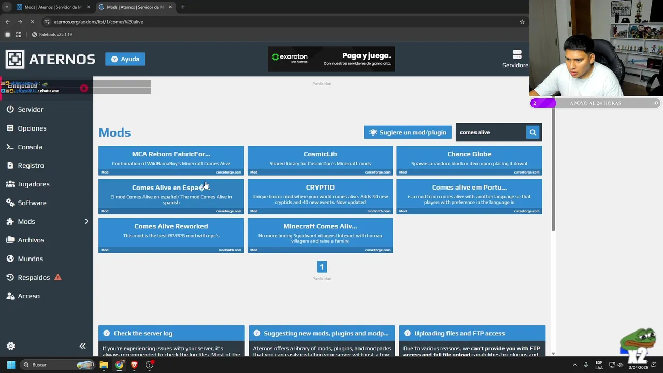Open 'Suggesting new mods, plugins and modp...' article
This screenshot has height=373, width=663.
(322, 333)
